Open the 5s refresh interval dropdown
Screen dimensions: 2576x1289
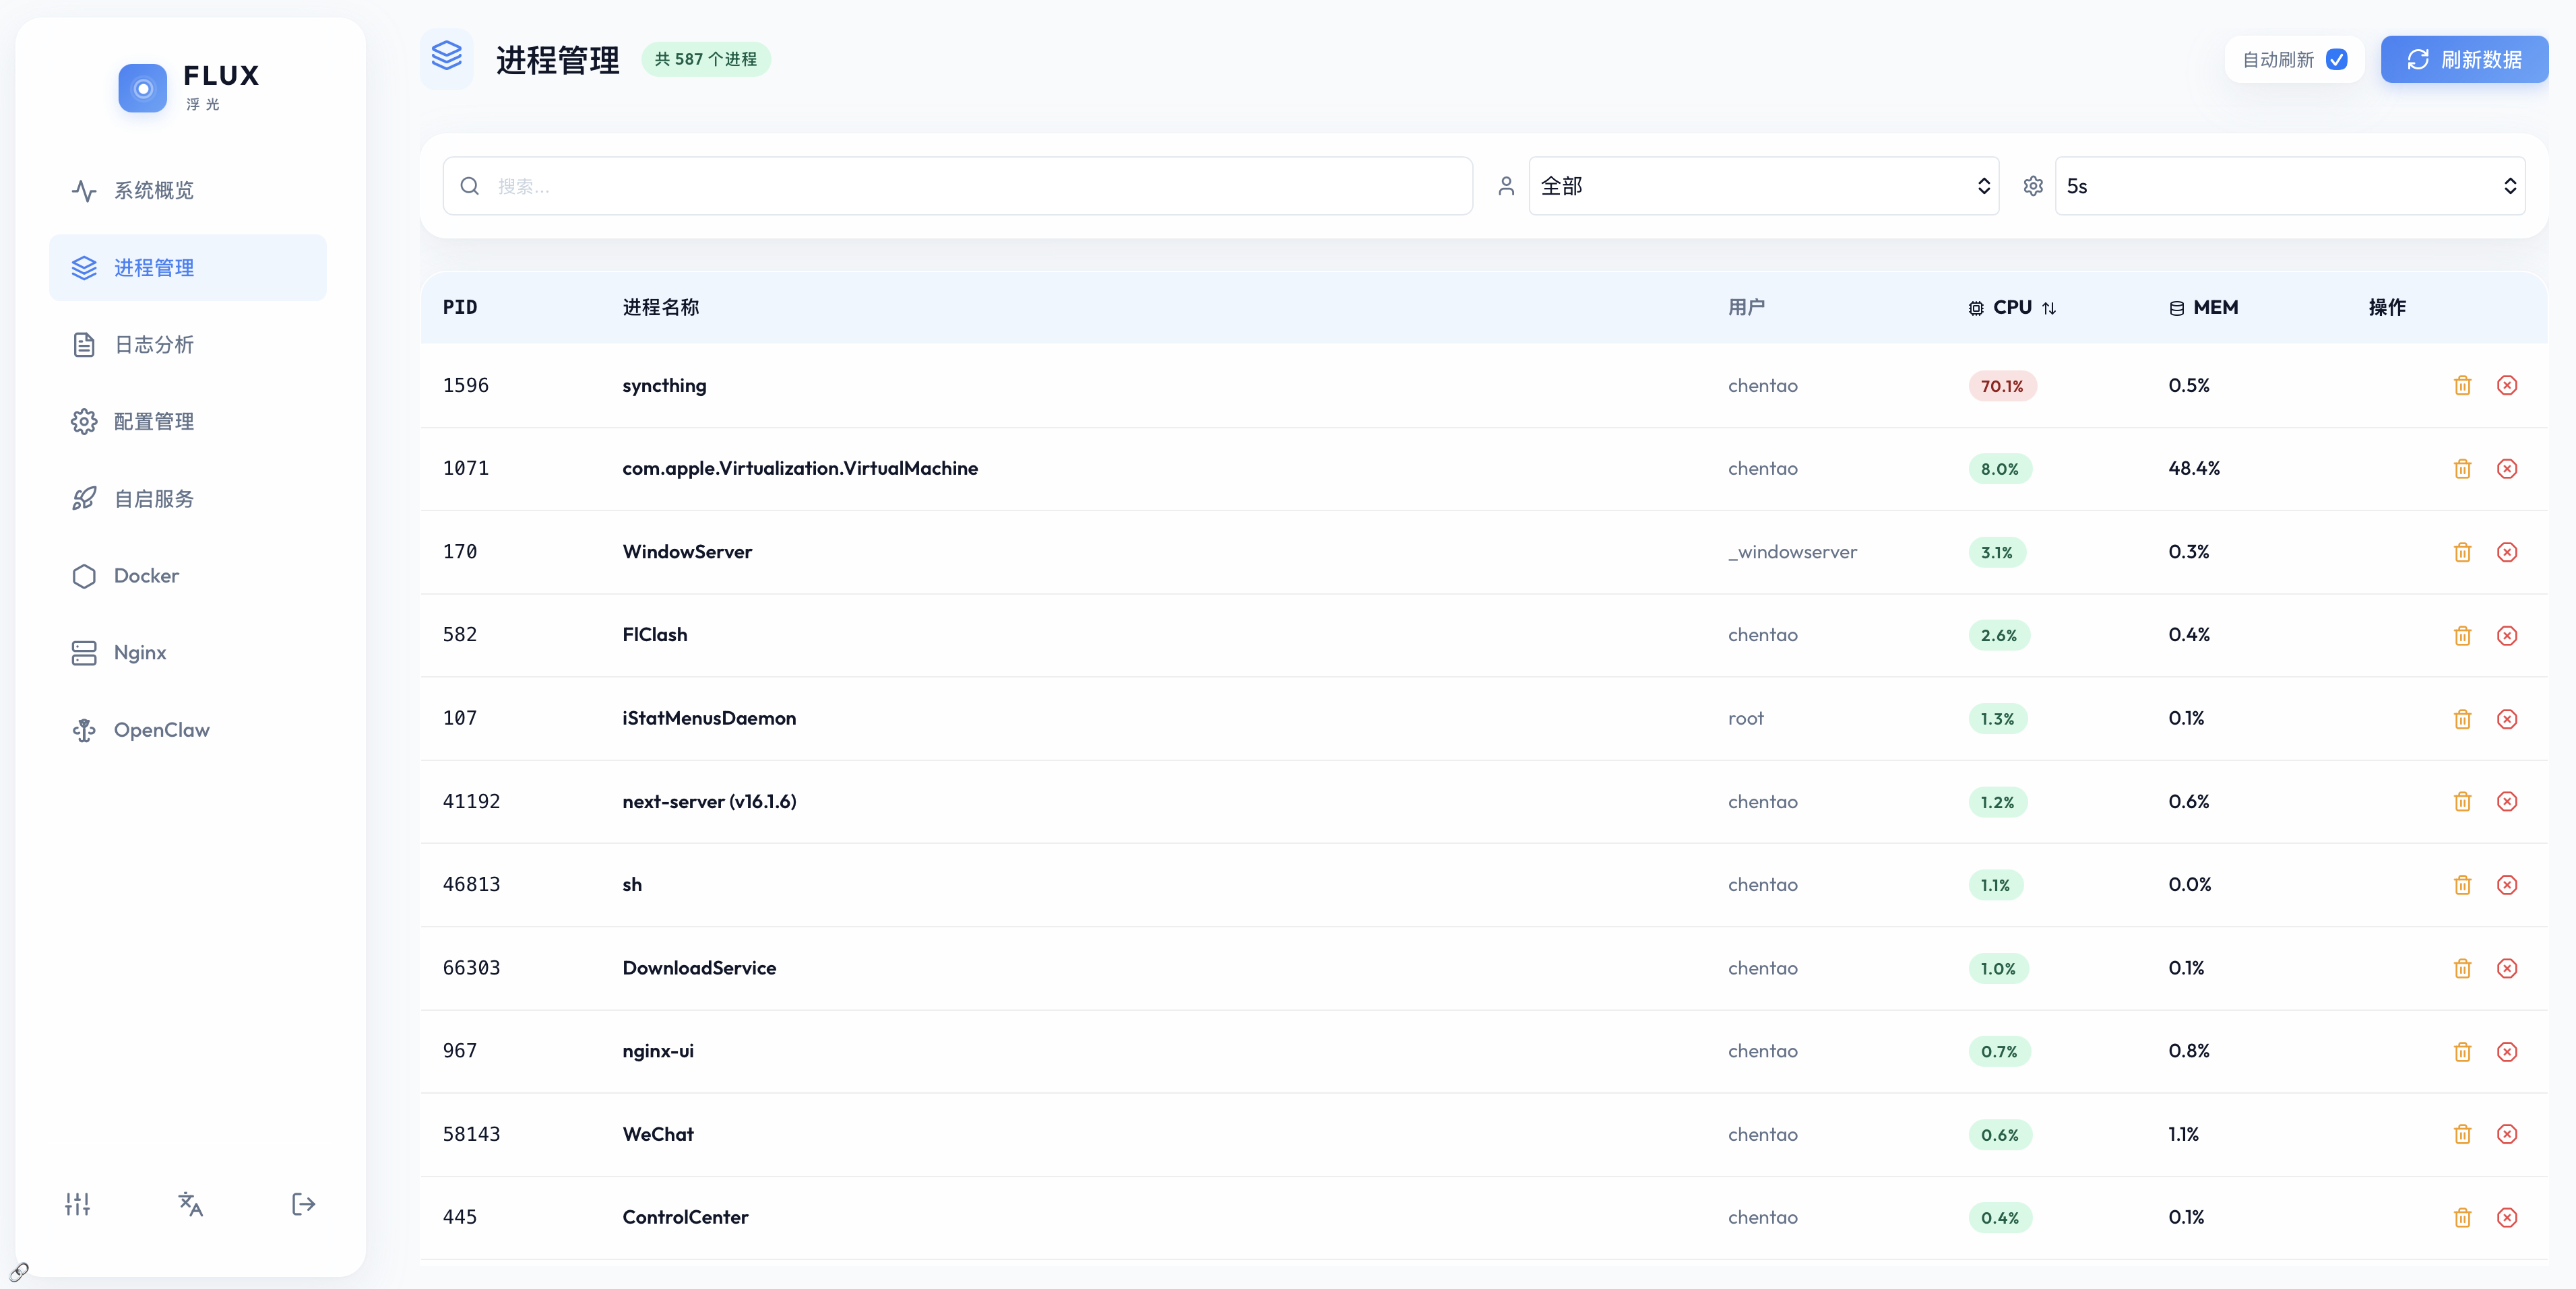(2289, 186)
